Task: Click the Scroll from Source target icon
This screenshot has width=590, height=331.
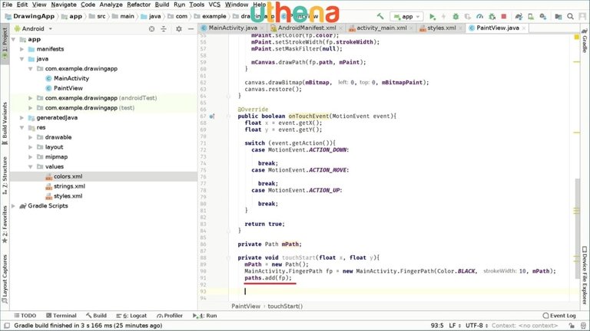Action: (152, 28)
